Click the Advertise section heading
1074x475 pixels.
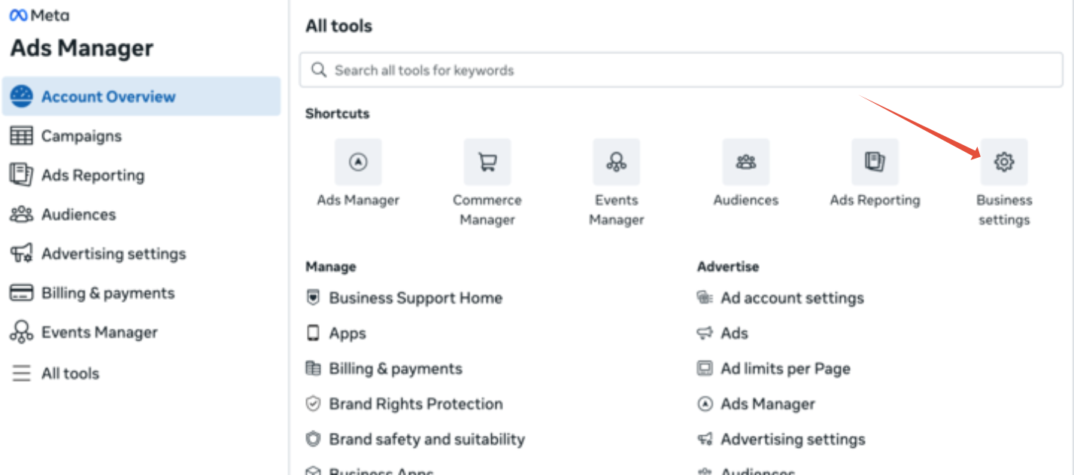(728, 267)
